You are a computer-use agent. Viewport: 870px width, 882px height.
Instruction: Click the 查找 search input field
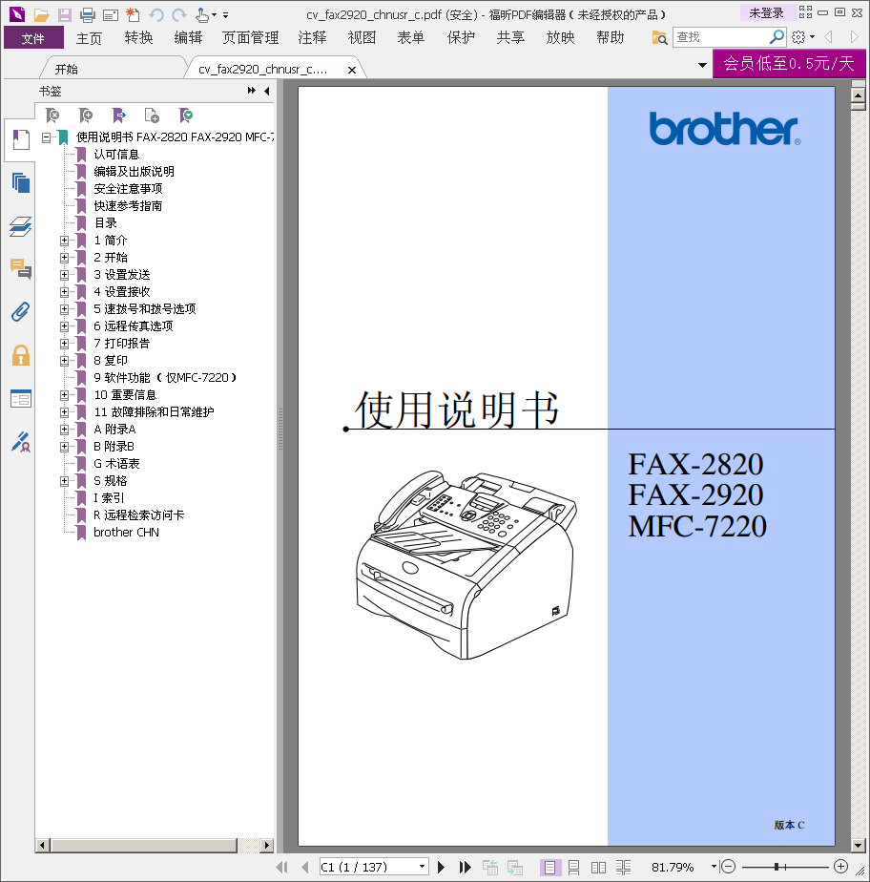[721, 37]
